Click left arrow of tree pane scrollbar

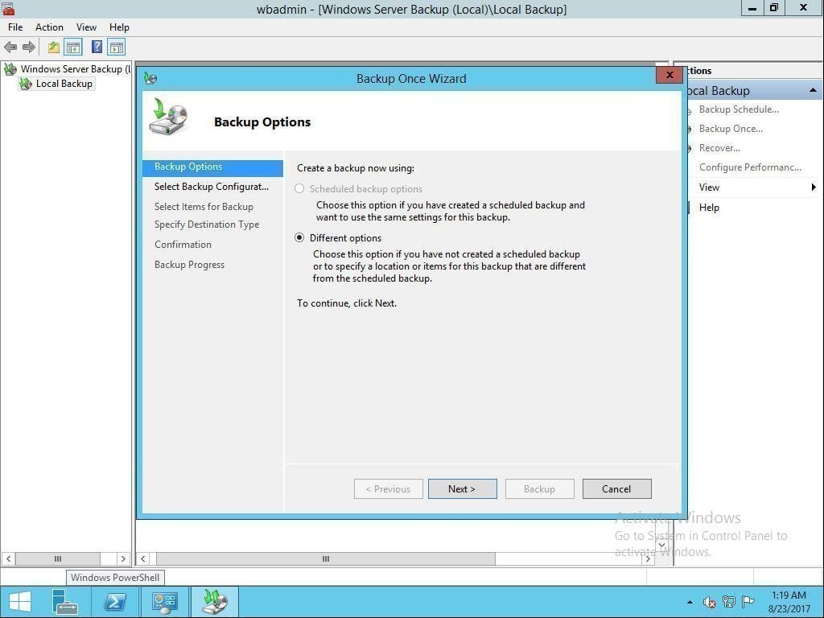(8, 558)
